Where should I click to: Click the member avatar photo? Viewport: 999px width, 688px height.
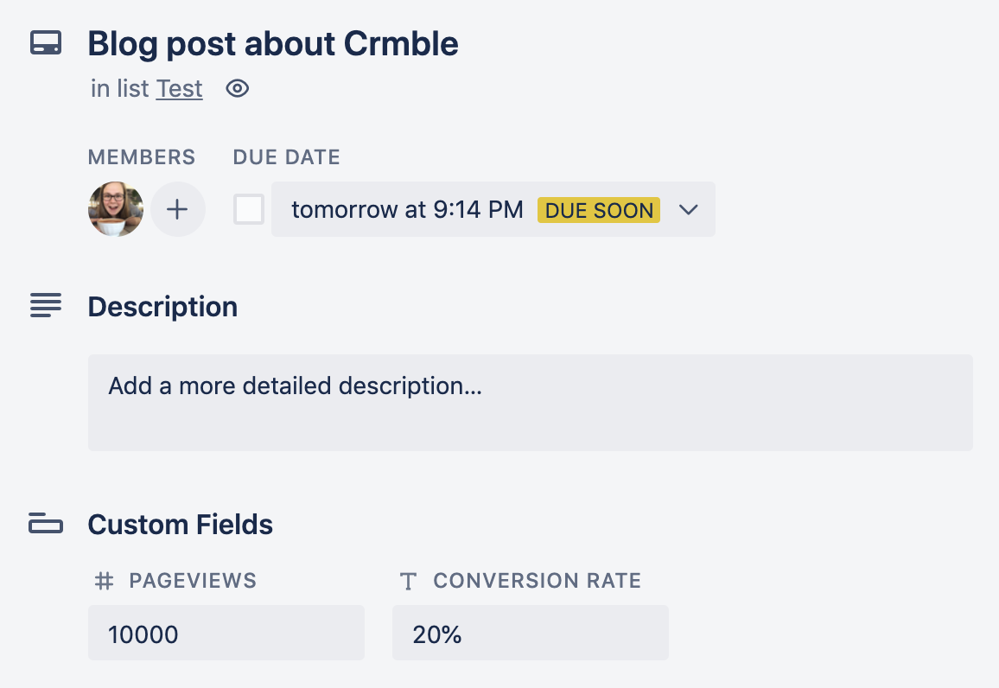(116, 209)
